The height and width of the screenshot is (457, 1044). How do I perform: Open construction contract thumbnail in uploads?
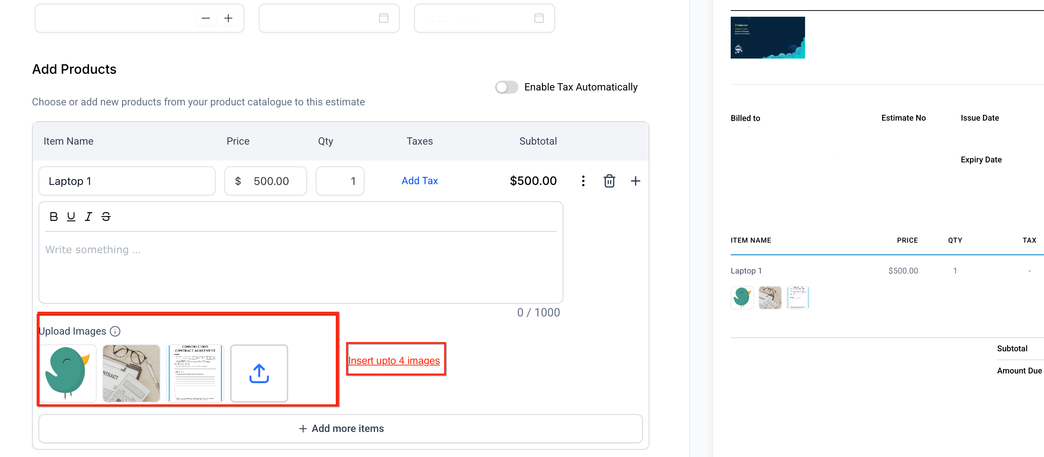point(195,373)
